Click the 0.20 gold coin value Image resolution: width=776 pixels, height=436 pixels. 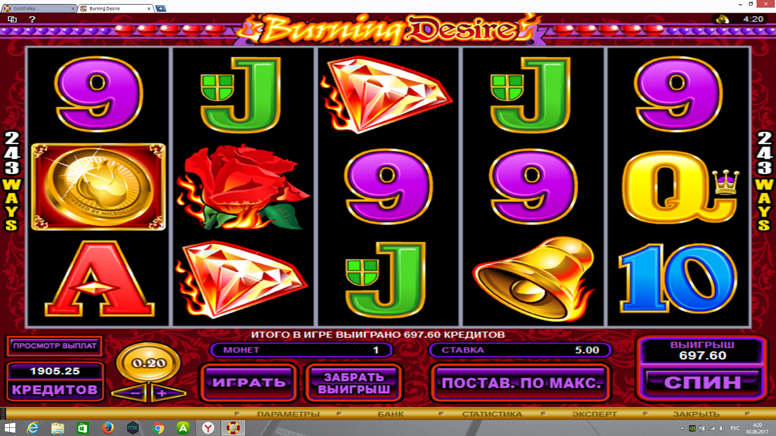tap(149, 363)
